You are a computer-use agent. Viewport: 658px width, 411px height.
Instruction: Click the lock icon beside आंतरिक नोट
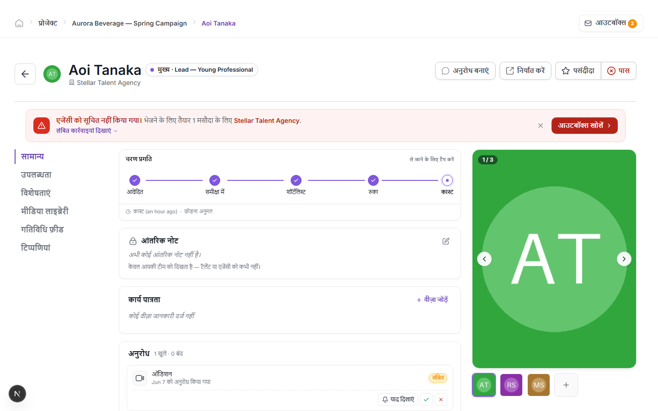(x=133, y=241)
